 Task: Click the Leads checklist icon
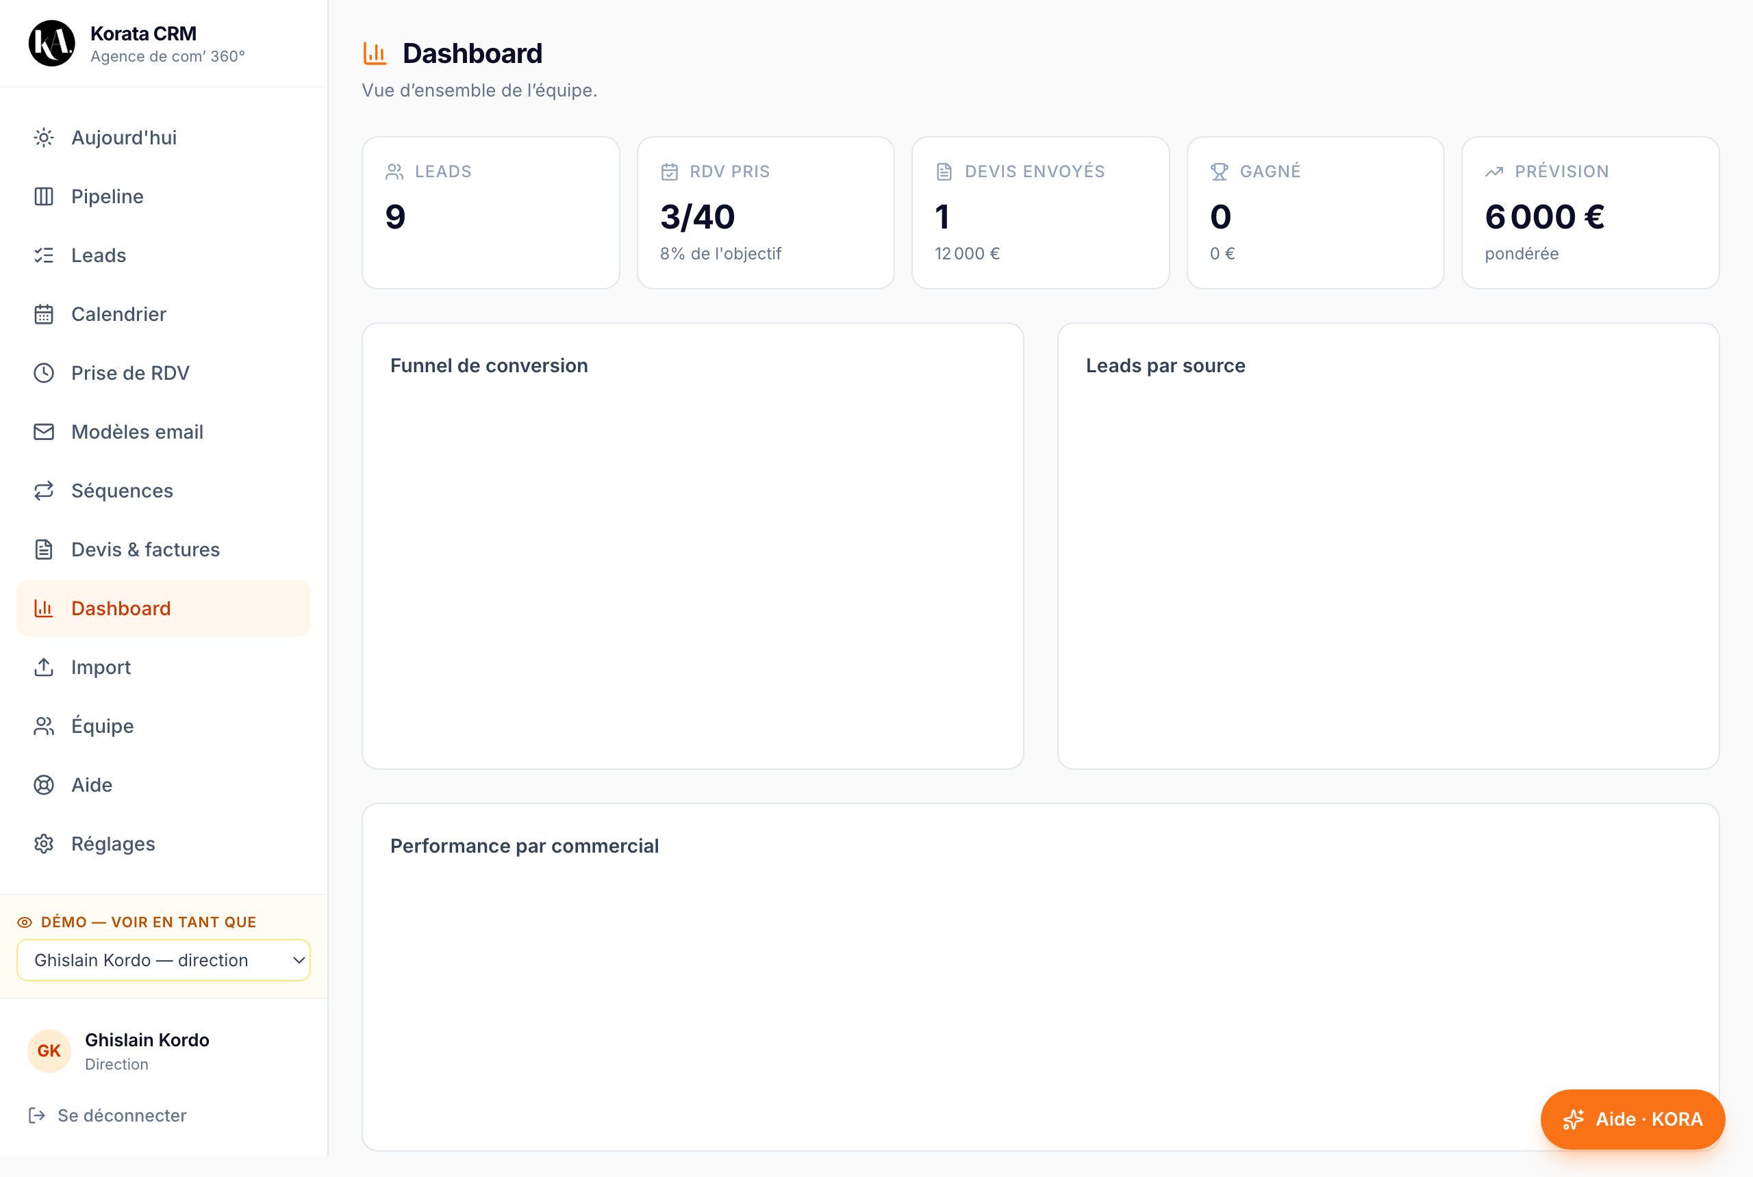44,255
